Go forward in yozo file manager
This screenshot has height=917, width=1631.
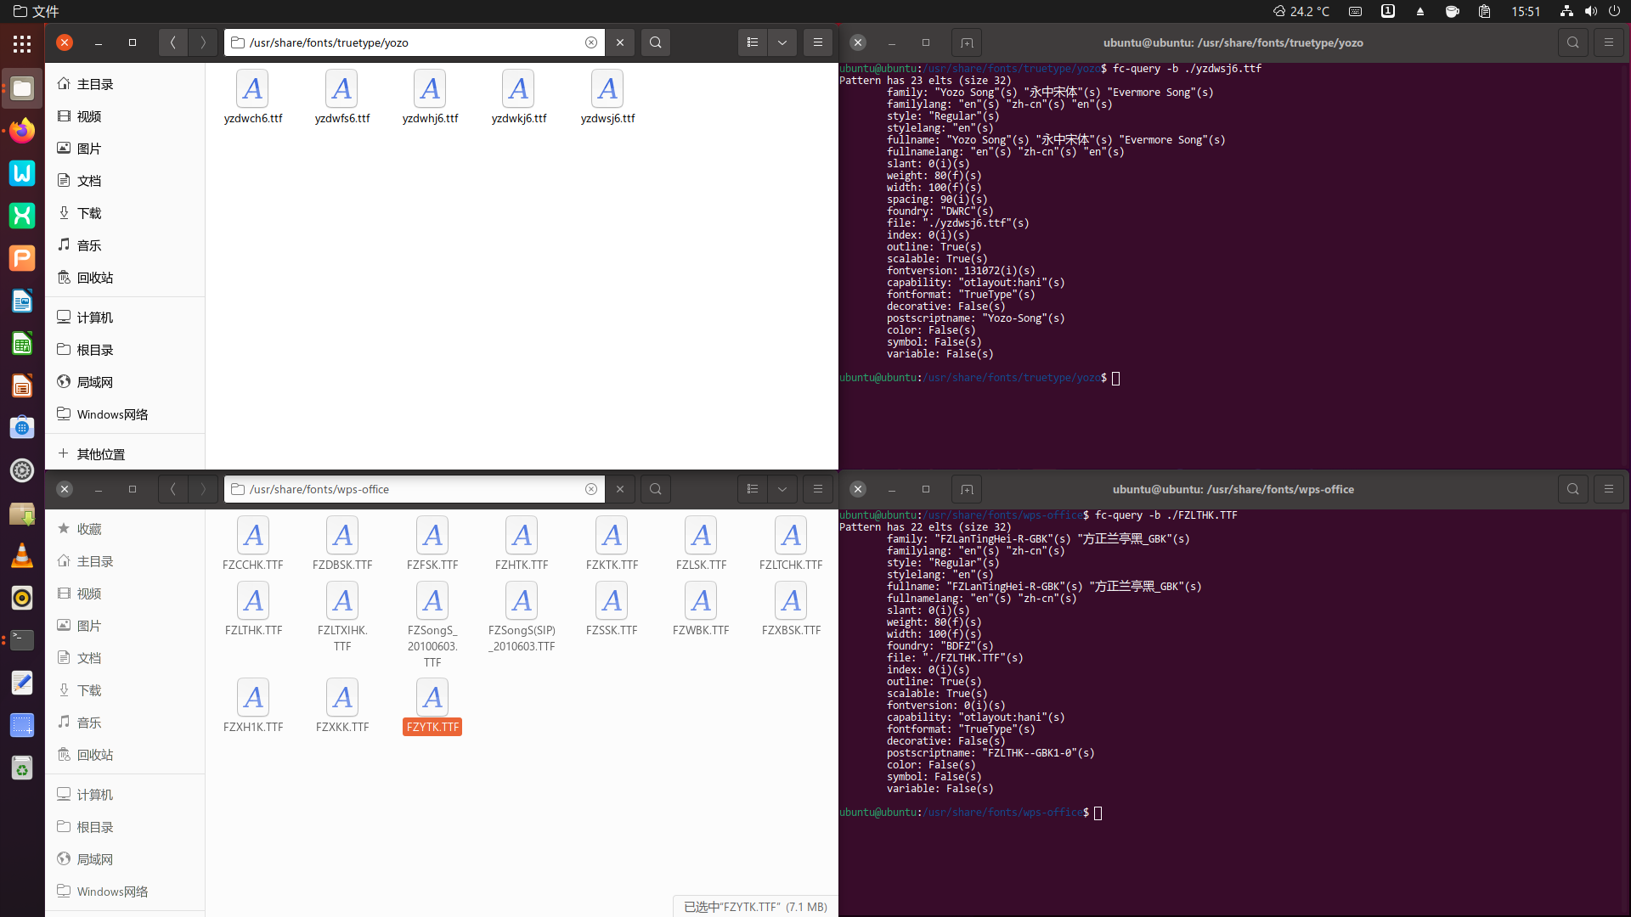point(203,42)
